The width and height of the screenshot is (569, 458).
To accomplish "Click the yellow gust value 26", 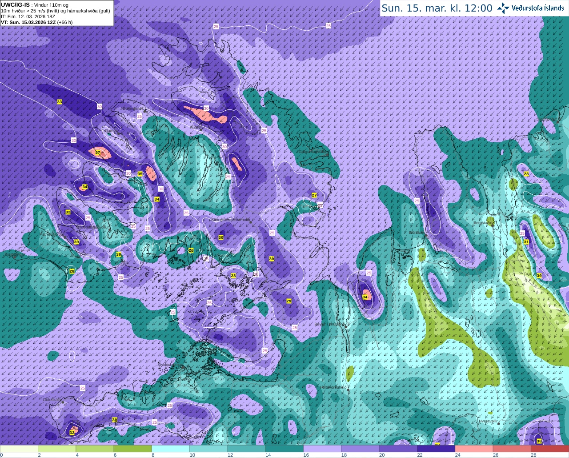I will point(191,250).
